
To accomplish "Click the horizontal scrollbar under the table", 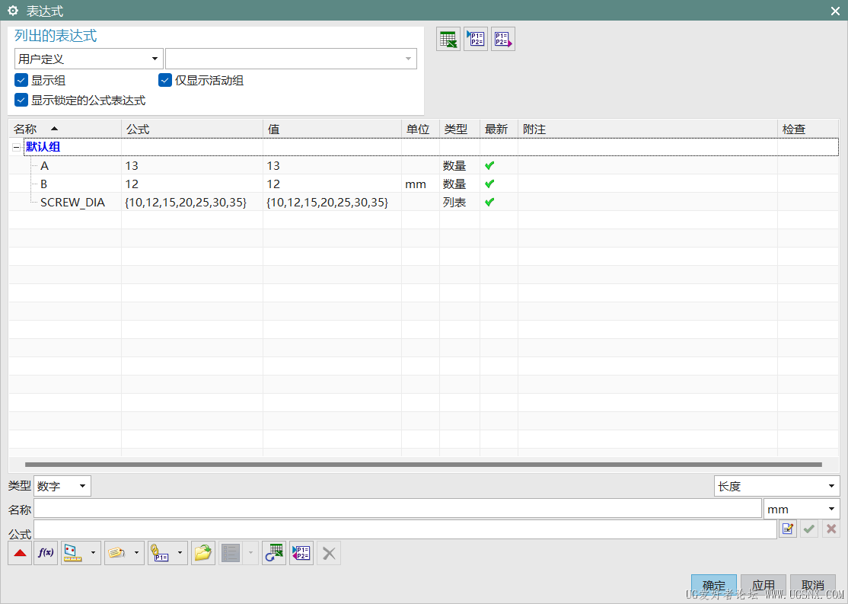I will click(423, 465).
